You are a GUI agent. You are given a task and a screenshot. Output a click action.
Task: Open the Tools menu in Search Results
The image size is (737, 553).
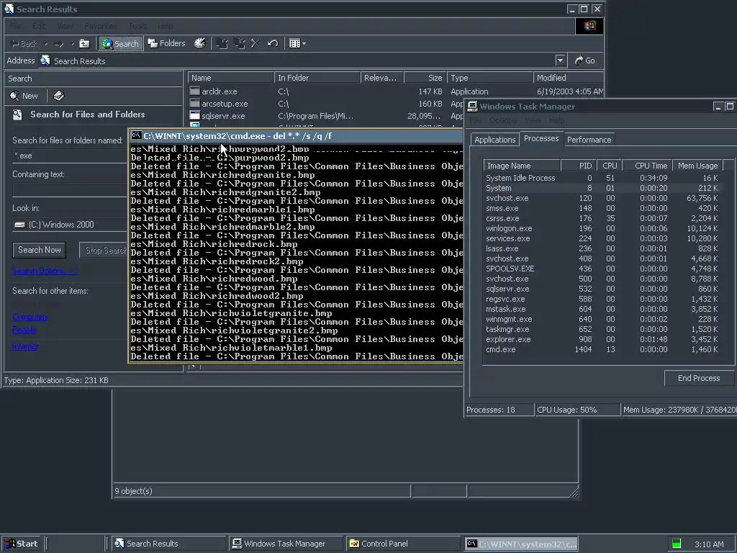coord(137,26)
